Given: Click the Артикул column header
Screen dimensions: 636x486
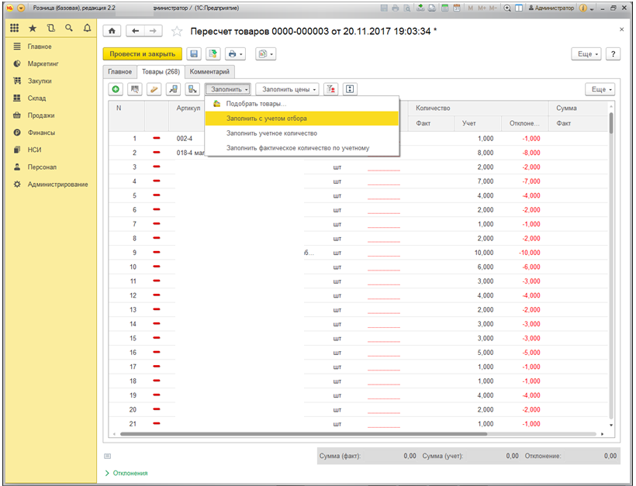Looking at the screenshot, I should (x=188, y=109).
